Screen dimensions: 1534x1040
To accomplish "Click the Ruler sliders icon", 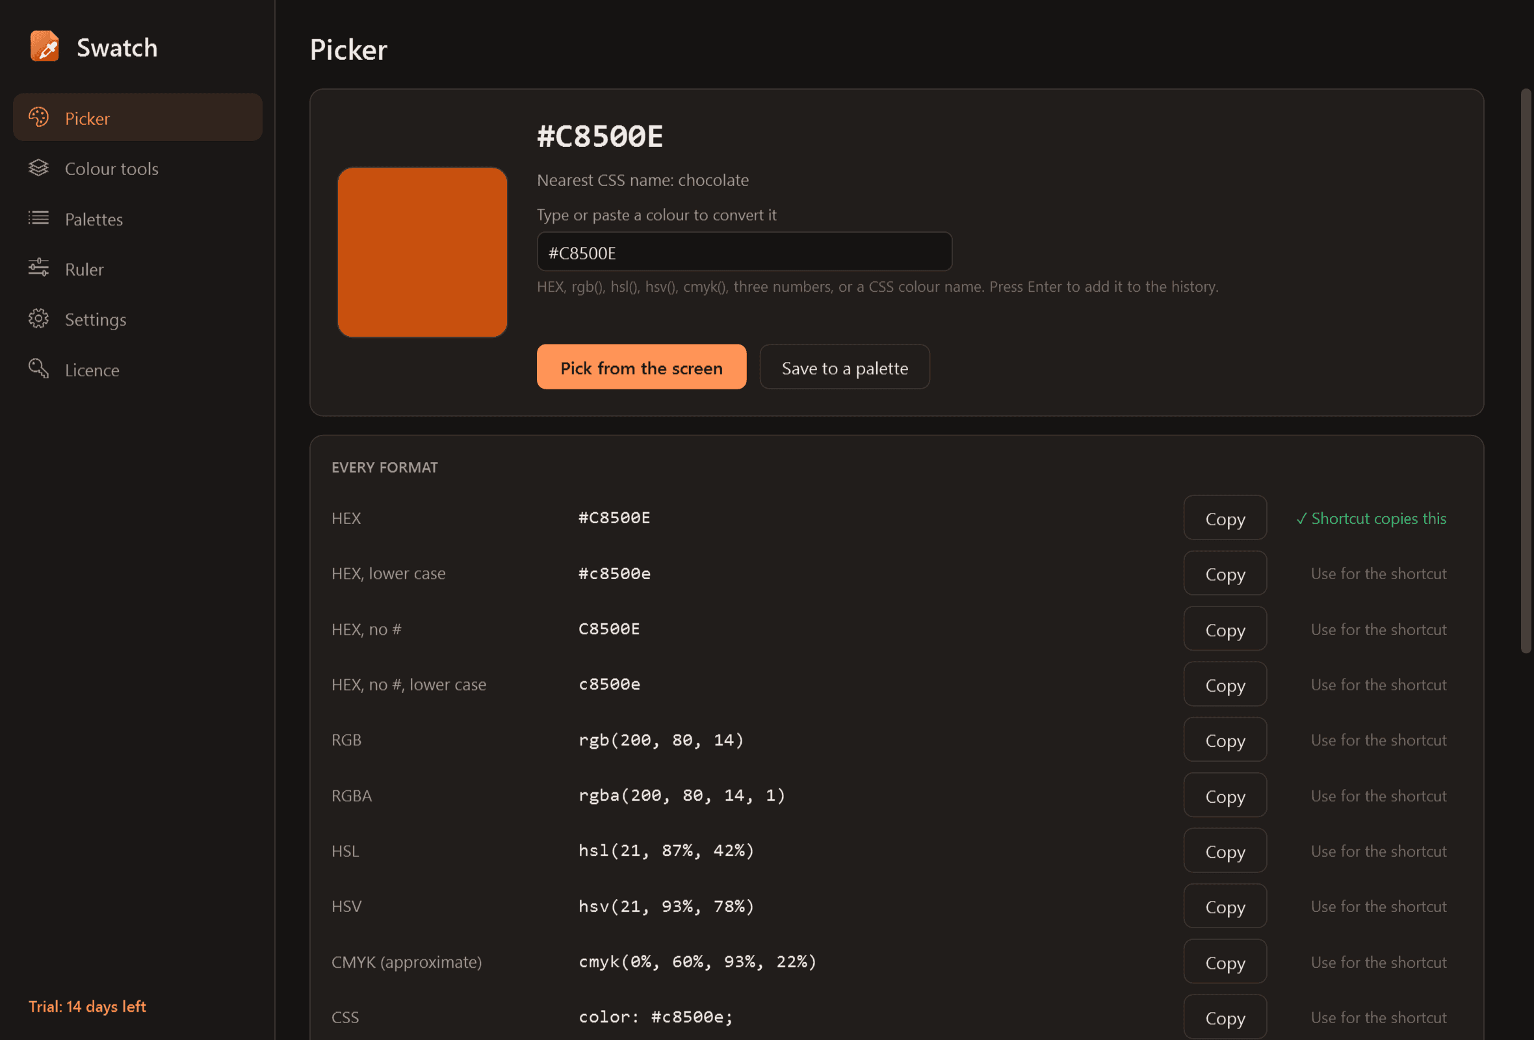I will point(39,268).
